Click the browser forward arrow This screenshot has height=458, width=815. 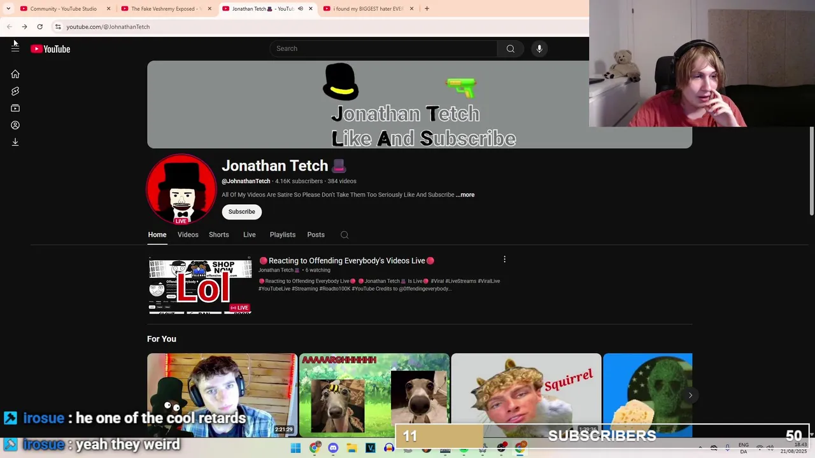click(x=24, y=27)
